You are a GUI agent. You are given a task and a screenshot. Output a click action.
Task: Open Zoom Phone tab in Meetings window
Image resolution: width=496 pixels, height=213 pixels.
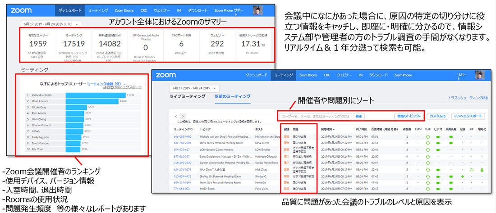point(403,75)
